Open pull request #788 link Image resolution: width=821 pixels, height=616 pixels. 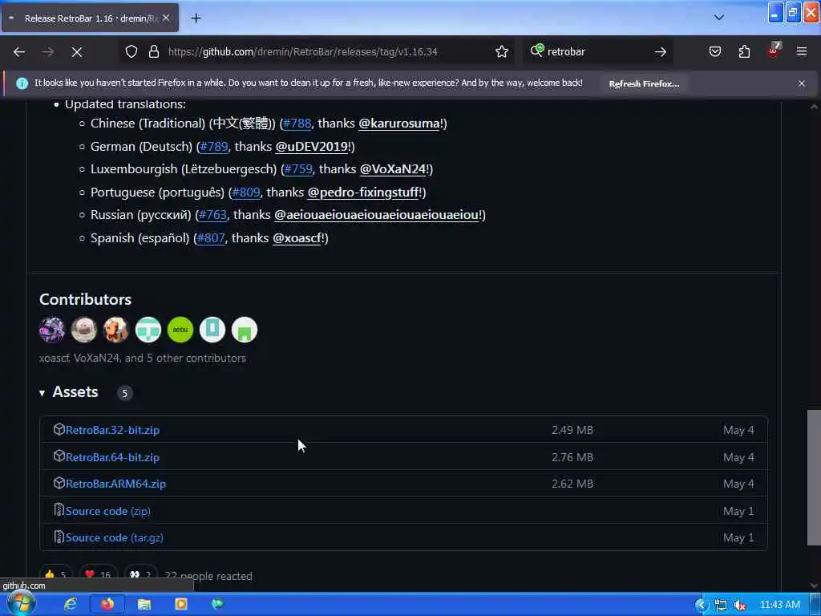pyautogui.click(x=297, y=124)
